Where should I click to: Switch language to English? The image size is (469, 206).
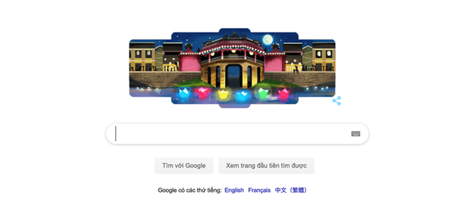click(234, 190)
